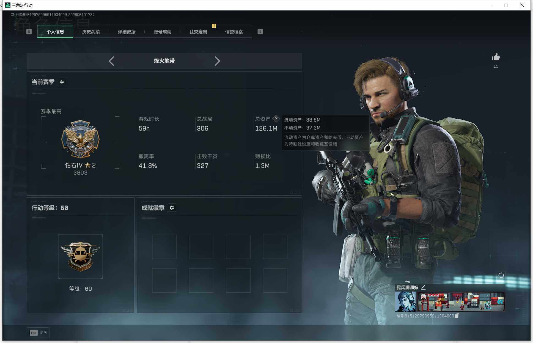Give a thumbs-up like to the profile
The height and width of the screenshot is (343, 533).
click(x=496, y=57)
